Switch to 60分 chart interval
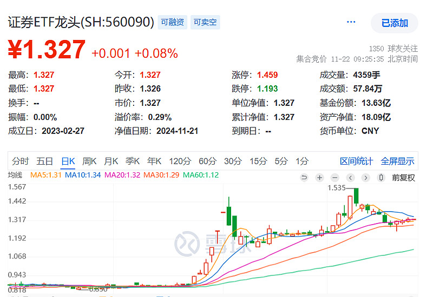The image size is (433, 297). (x=207, y=161)
